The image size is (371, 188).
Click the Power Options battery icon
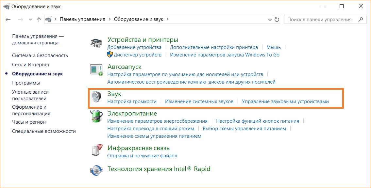tap(96, 117)
